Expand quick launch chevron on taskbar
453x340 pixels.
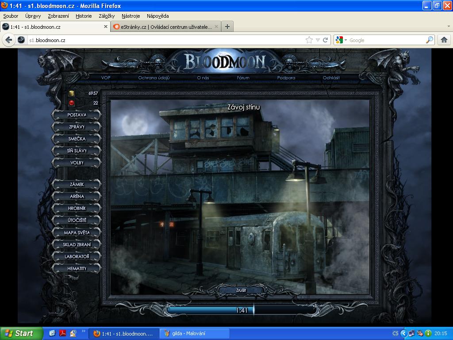[x=84, y=331]
